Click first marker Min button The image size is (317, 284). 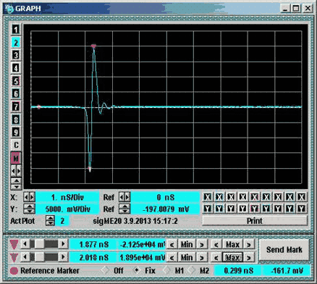pos(187,245)
